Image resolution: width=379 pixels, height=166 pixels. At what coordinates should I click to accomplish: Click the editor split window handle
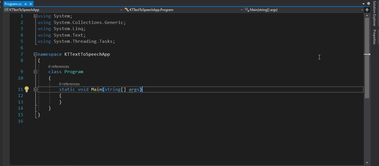[367, 10]
